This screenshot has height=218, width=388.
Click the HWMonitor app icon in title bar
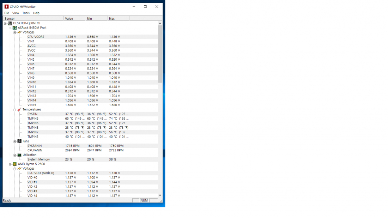click(6, 7)
